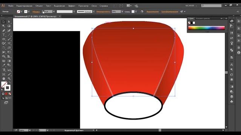
Task: Select the Ellipse shape tool
Action: (x=4, y=39)
